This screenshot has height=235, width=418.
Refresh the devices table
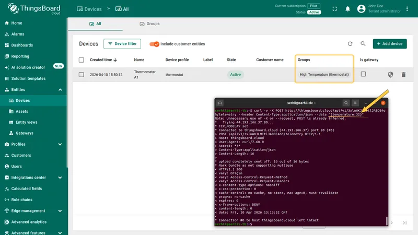pos(350,44)
